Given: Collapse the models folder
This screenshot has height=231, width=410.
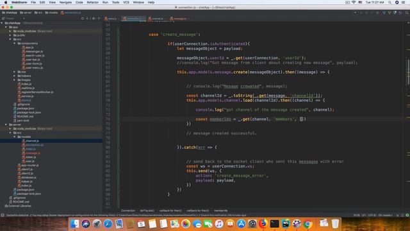Looking at the screenshot, I should click(15, 137).
